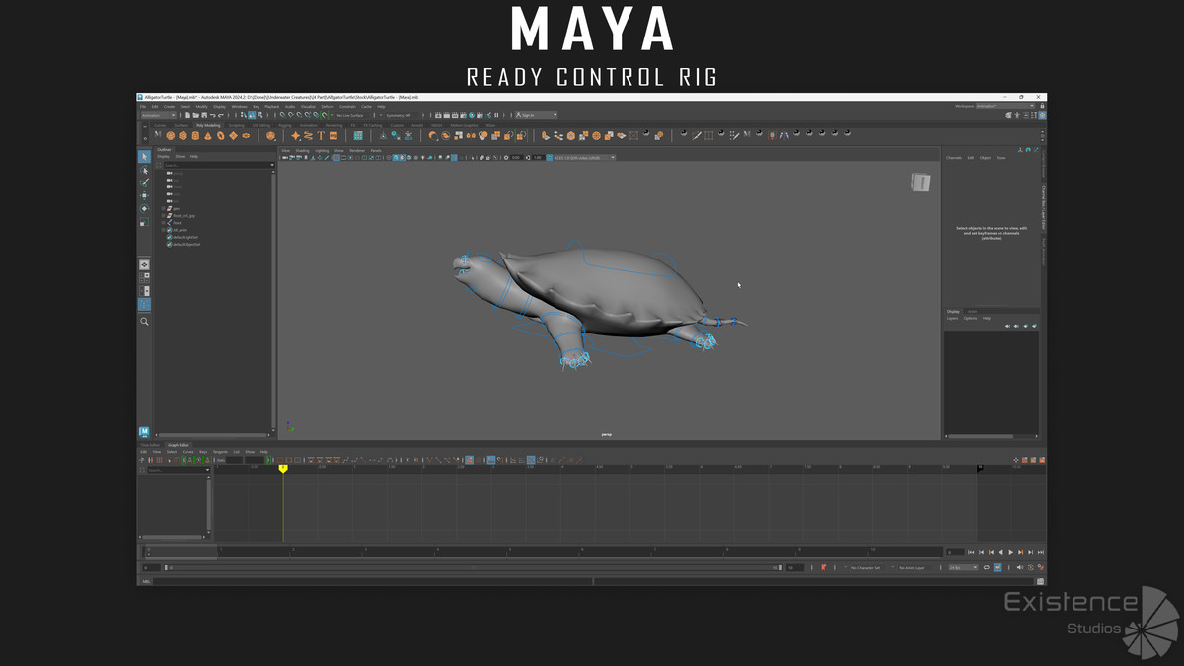This screenshot has height=666, width=1184.
Task: Pick the Scale tool in the toolbox
Action: click(144, 222)
